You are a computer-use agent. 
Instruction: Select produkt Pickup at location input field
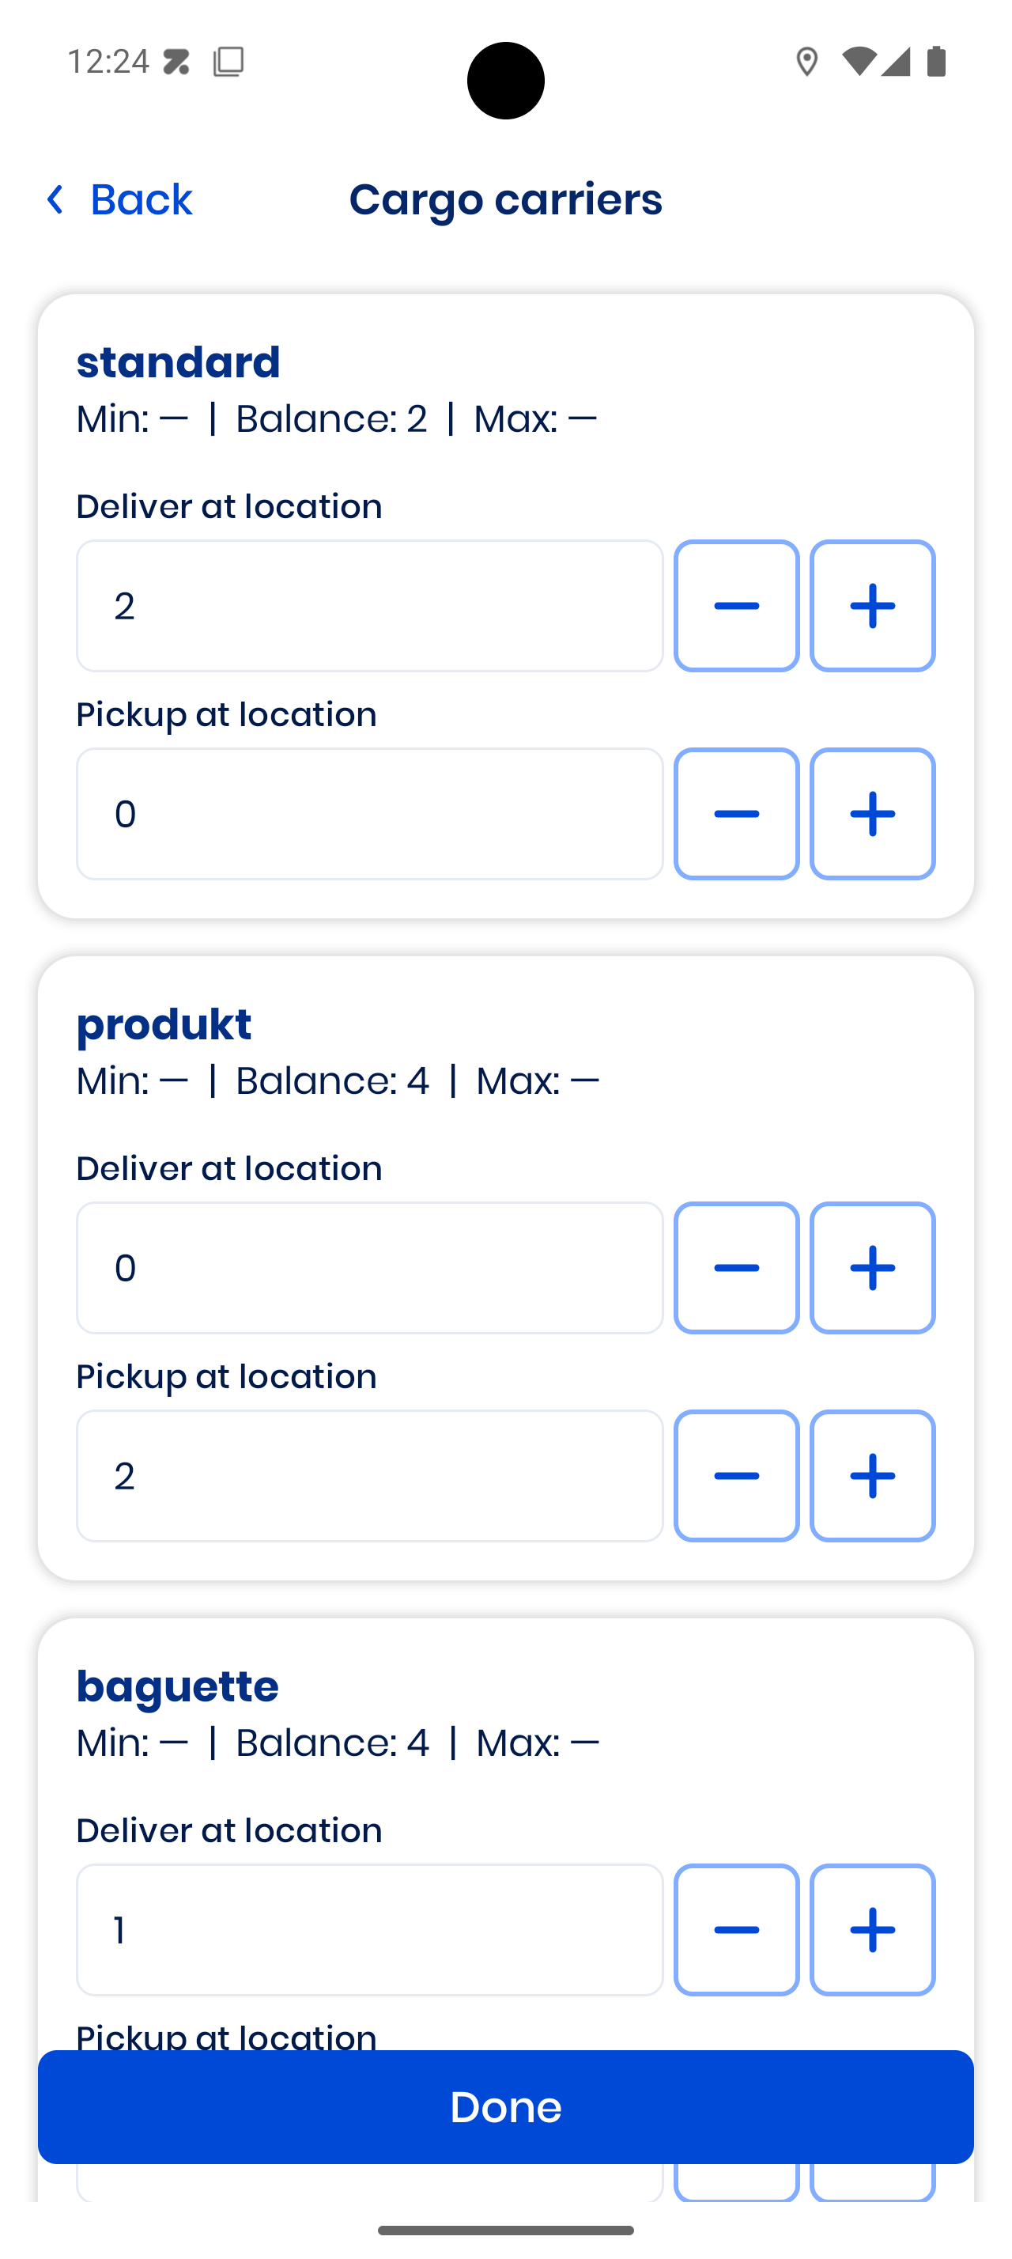(x=369, y=1476)
